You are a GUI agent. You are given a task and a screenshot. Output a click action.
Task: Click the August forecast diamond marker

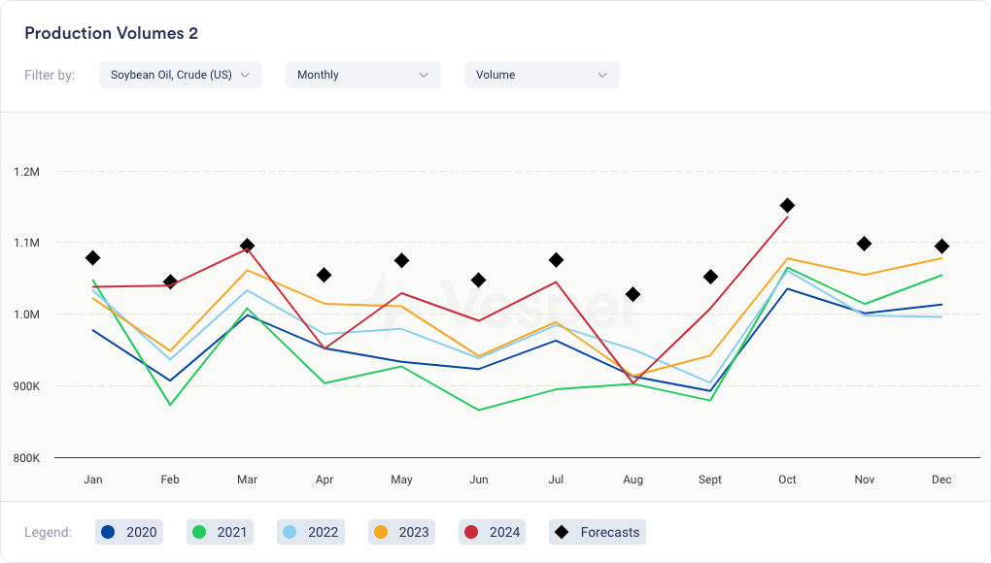click(x=632, y=294)
